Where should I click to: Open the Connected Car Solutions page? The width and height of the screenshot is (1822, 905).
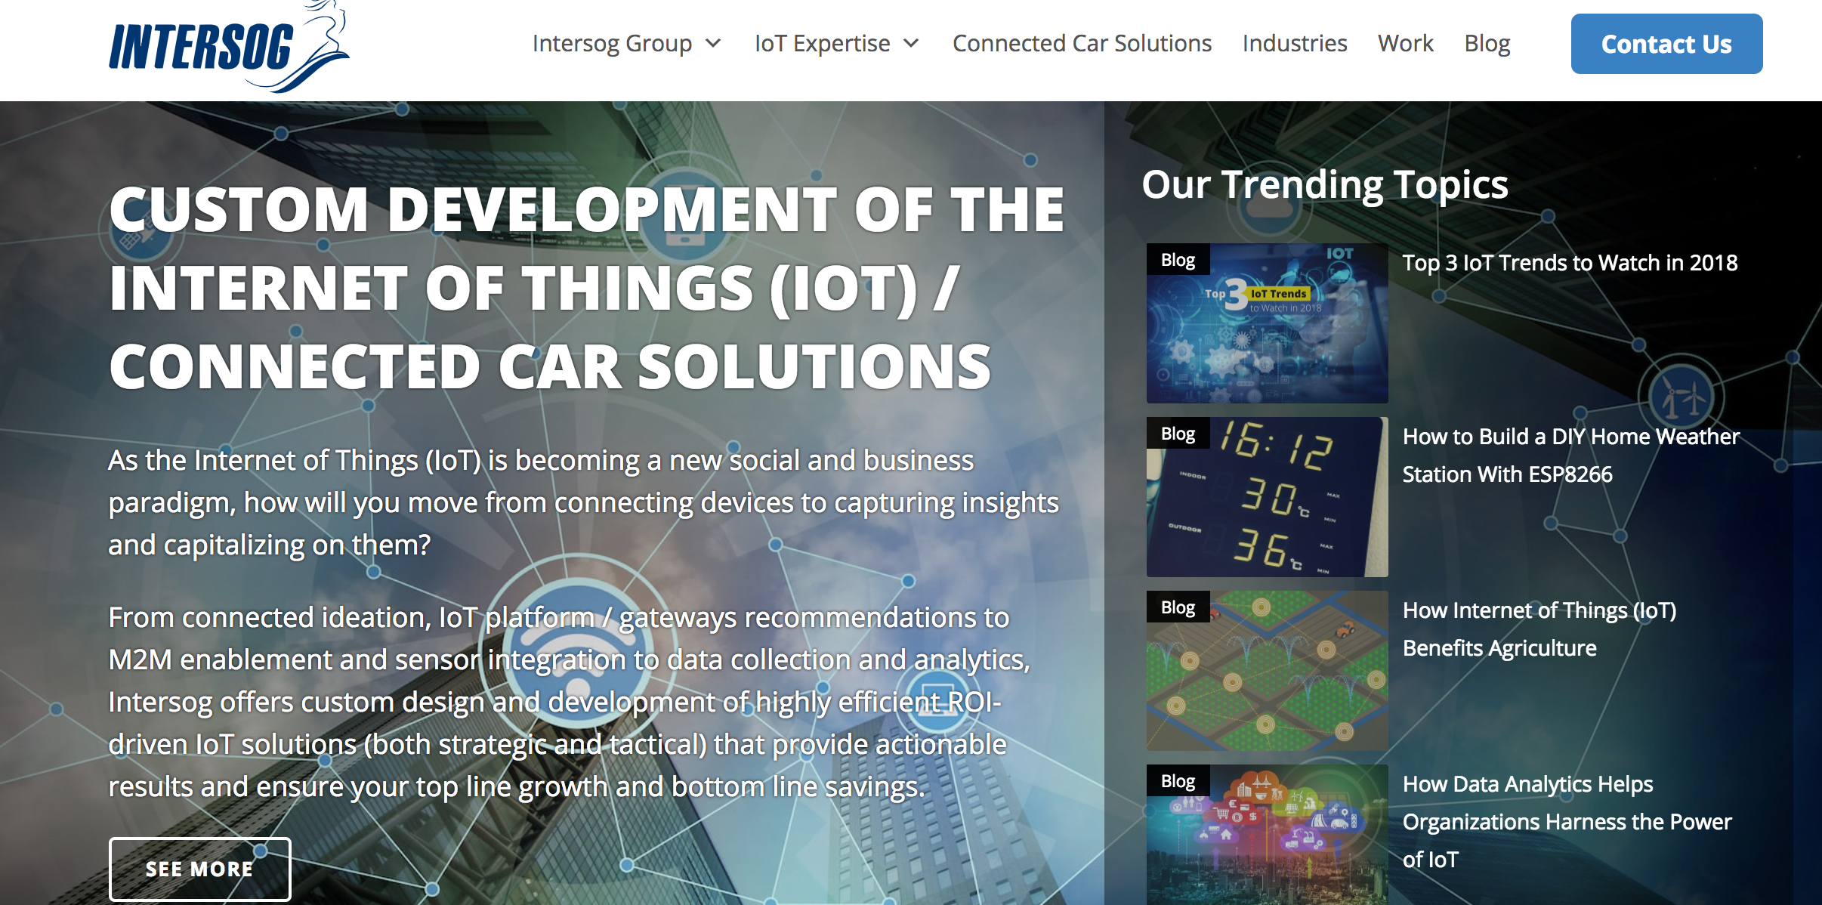coord(1080,43)
